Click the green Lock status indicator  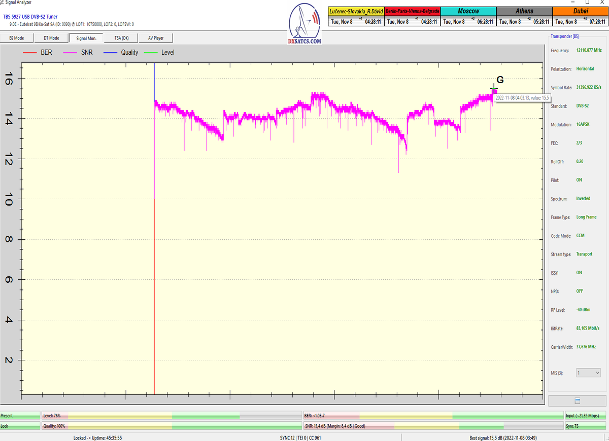tap(20, 426)
